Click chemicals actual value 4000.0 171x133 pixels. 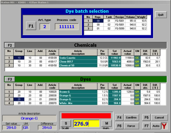pyautogui.click(x=127, y=62)
